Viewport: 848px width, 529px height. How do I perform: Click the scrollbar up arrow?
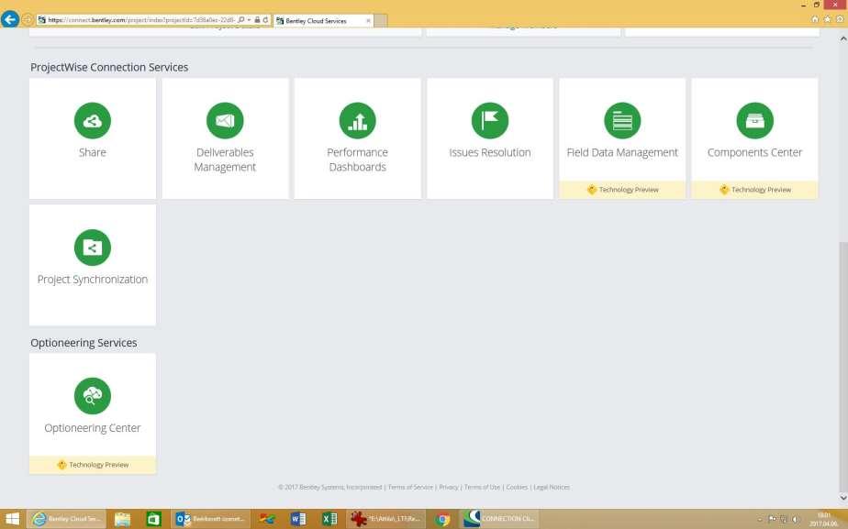point(843,39)
